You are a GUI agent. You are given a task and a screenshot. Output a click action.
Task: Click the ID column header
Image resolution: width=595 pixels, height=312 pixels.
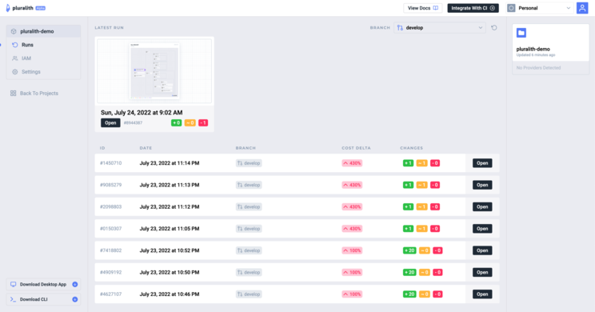pos(102,148)
